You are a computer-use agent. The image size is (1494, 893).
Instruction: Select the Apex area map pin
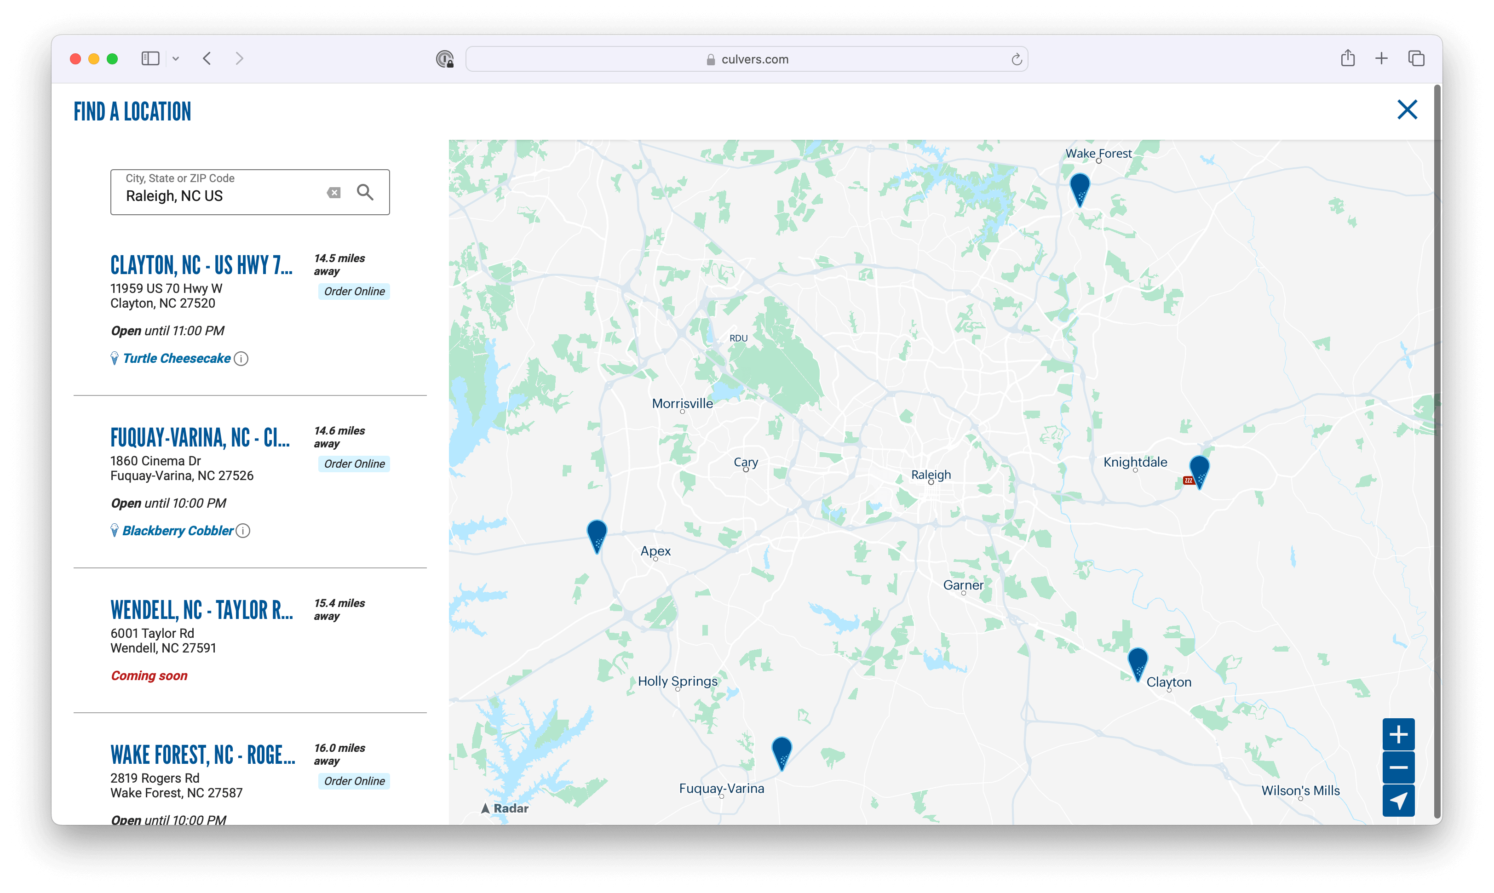(596, 537)
